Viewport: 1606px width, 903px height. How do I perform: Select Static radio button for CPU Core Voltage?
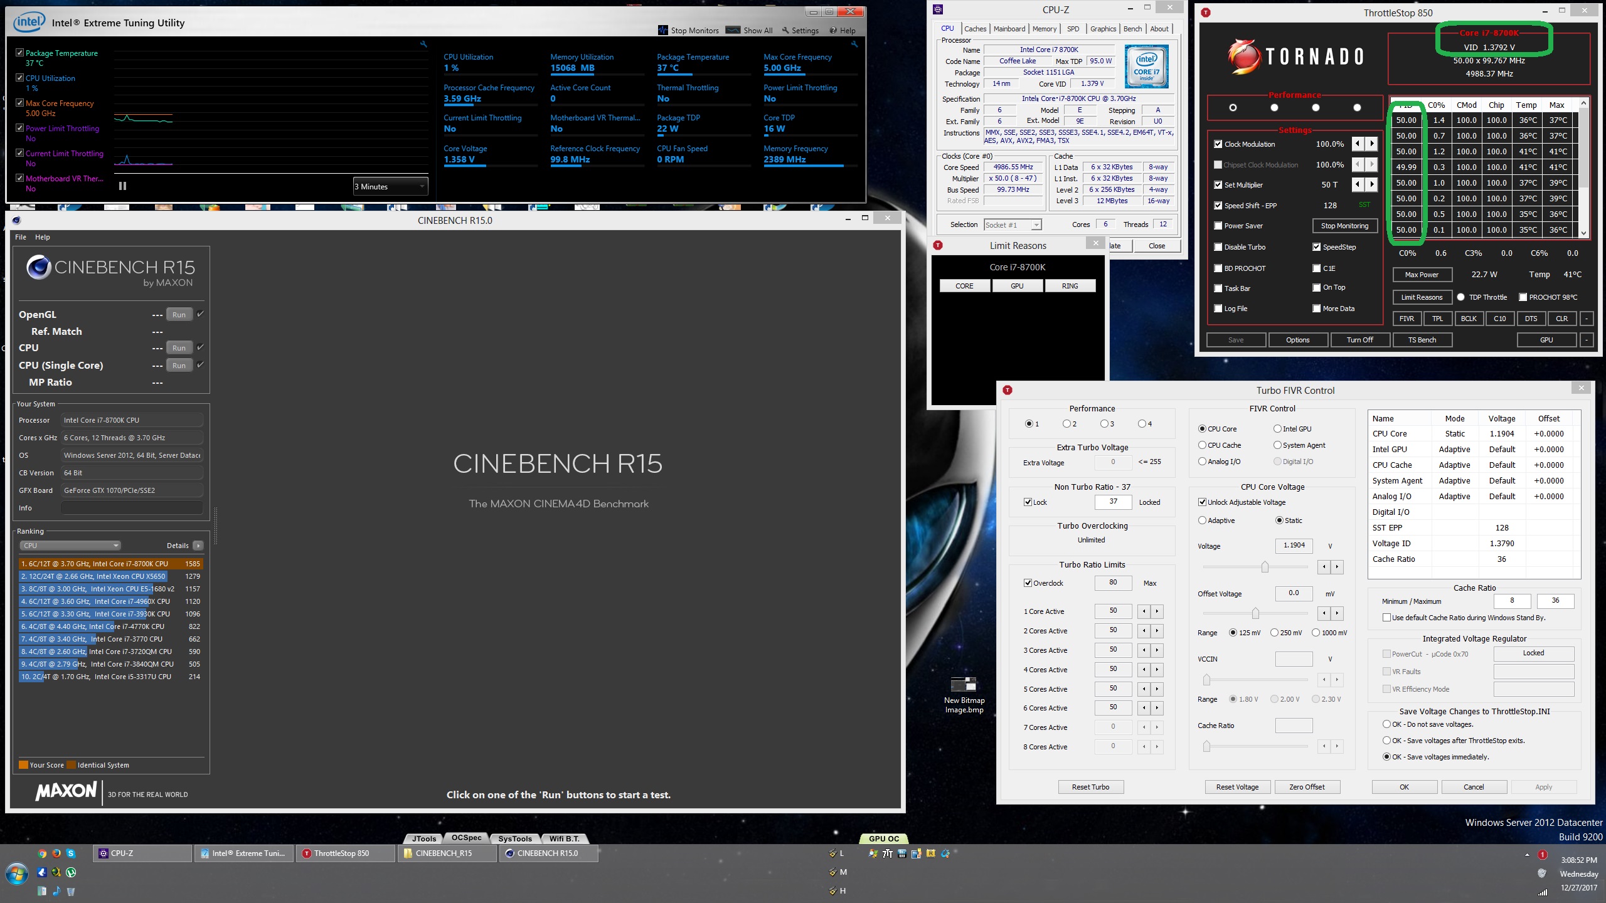pos(1277,520)
